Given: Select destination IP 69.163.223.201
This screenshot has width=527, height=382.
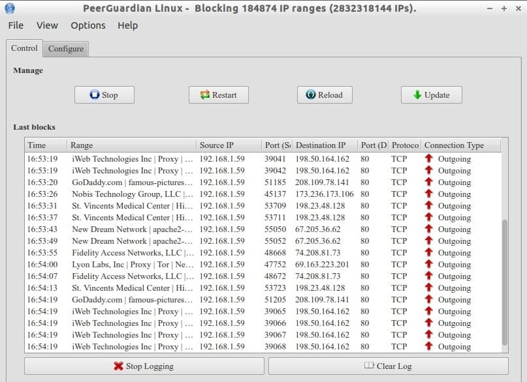Looking at the screenshot, I should click(322, 265).
